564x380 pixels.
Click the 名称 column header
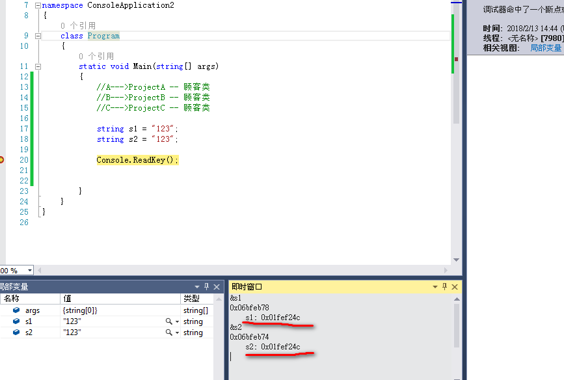click(x=30, y=299)
